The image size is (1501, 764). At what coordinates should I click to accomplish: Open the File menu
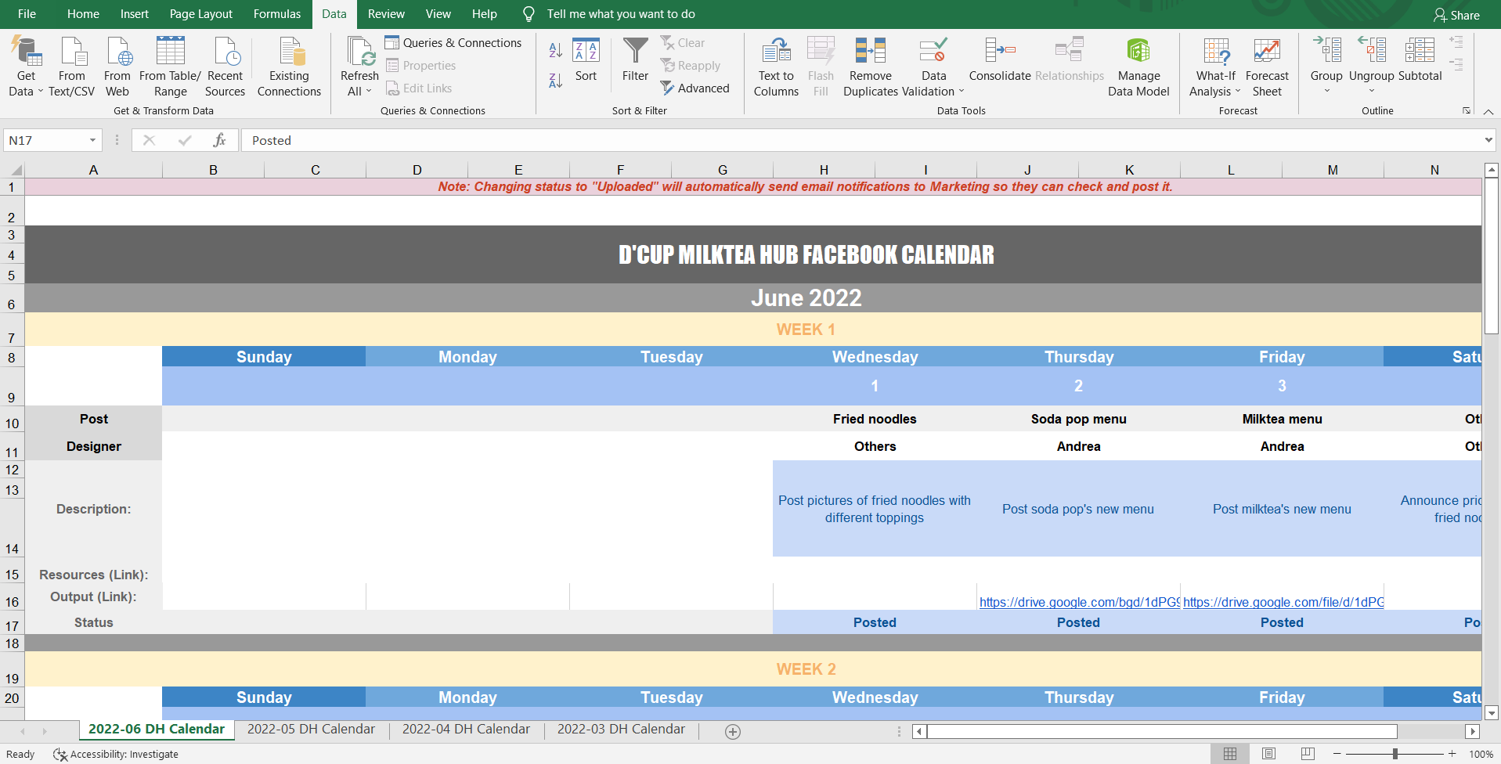[x=27, y=14]
